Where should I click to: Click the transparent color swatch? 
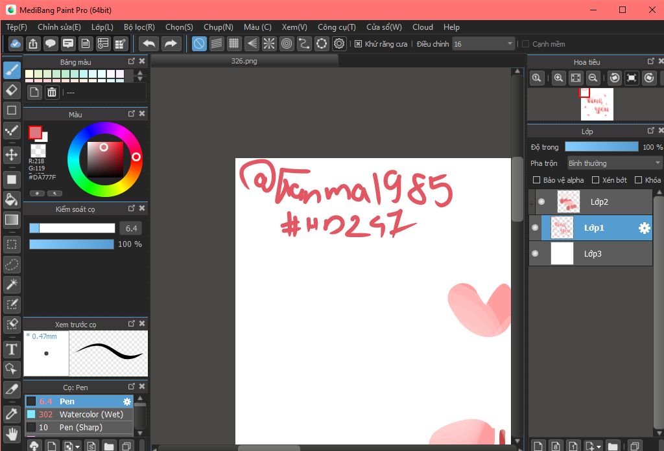pos(38,151)
